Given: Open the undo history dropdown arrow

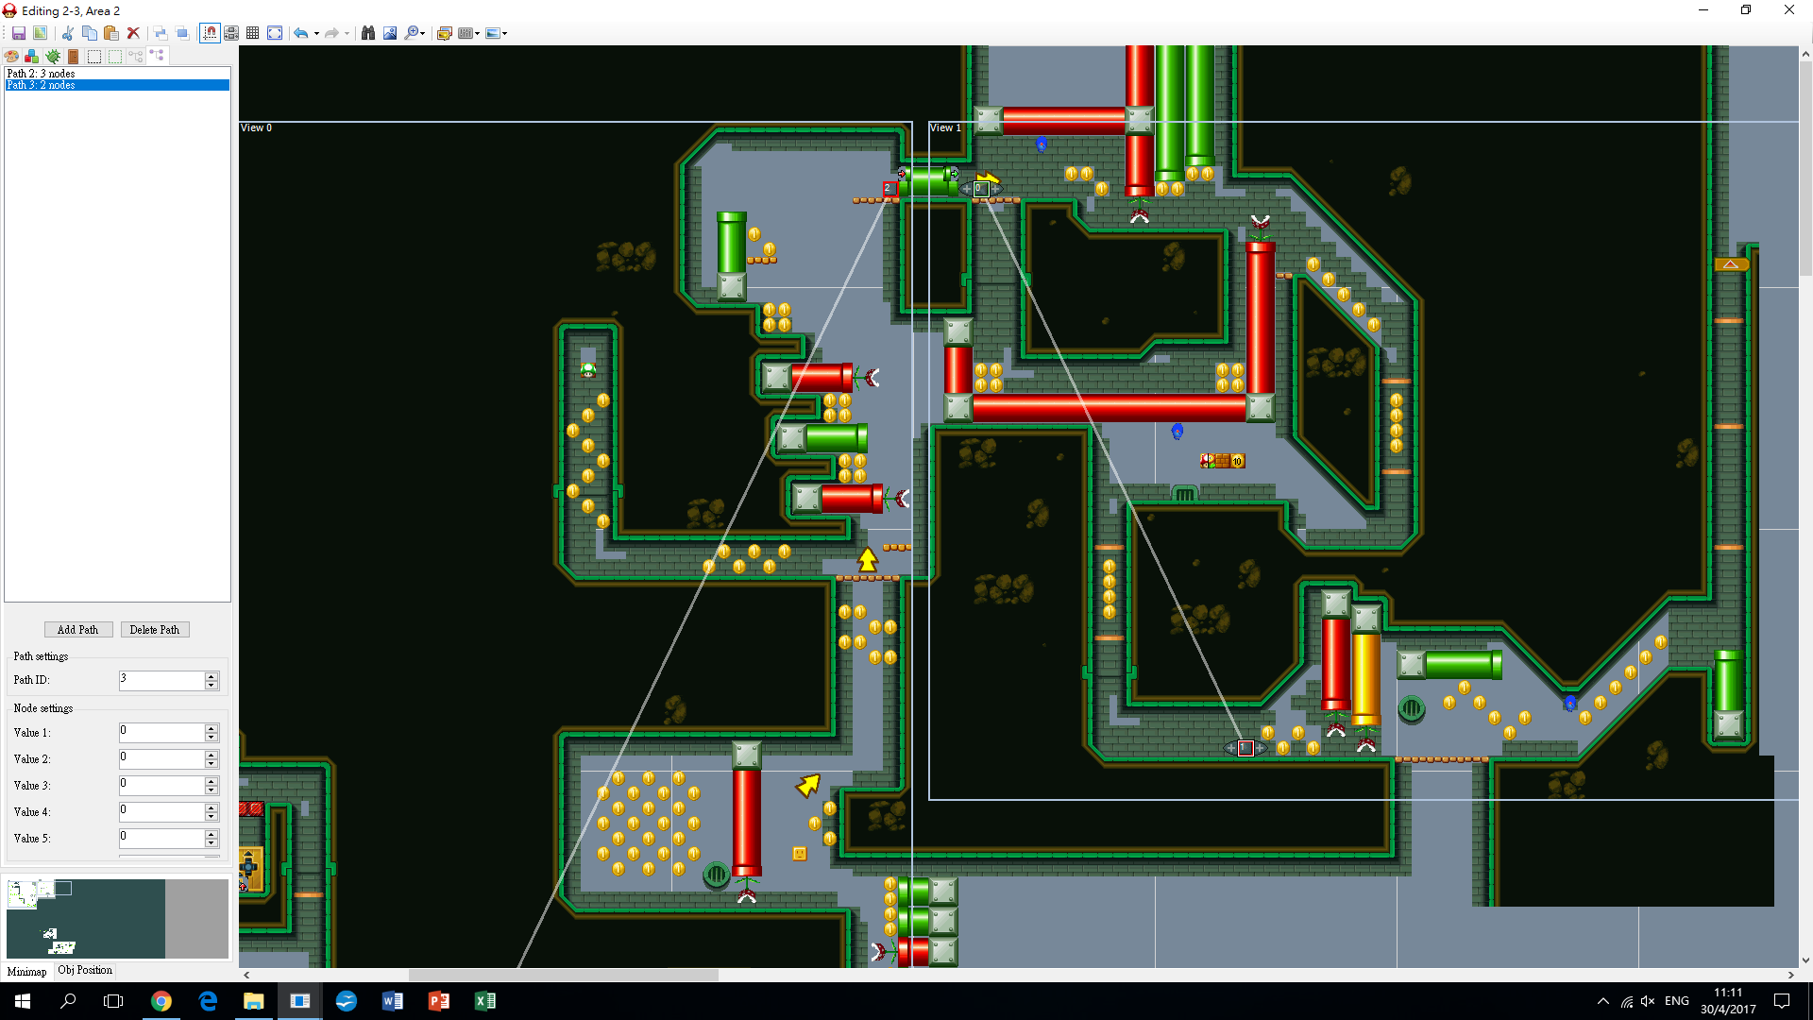Looking at the screenshot, I should pyautogui.click(x=316, y=33).
